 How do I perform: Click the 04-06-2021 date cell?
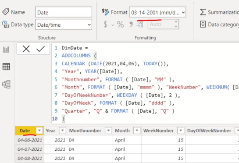[29, 140]
